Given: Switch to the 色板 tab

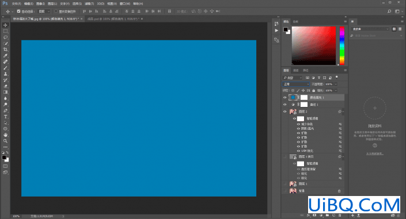Looking at the screenshot, I should coord(295,22).
